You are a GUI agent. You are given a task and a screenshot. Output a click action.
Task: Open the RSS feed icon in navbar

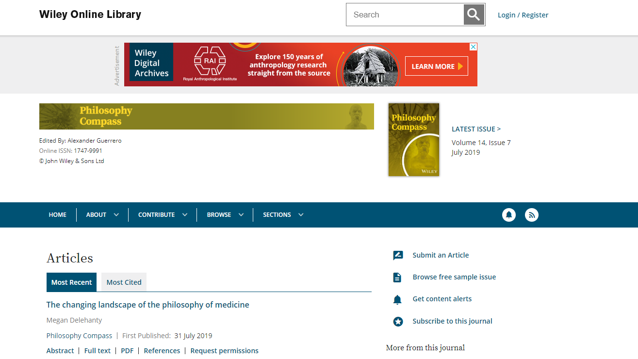tap(532, 215)
